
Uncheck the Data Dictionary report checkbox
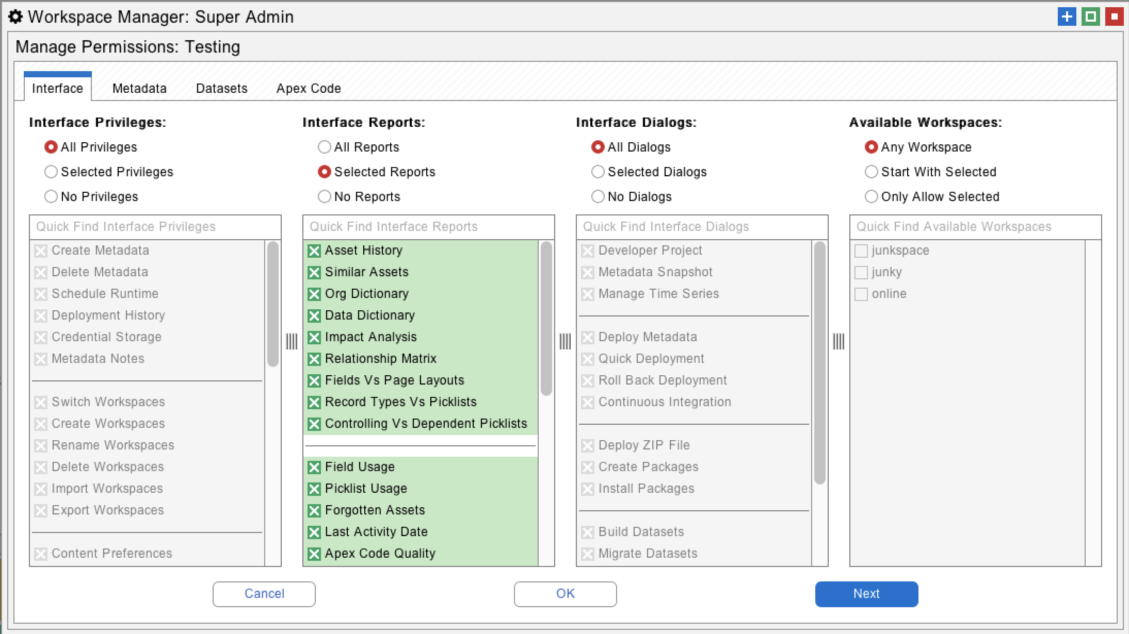click(x=314, y=316)
